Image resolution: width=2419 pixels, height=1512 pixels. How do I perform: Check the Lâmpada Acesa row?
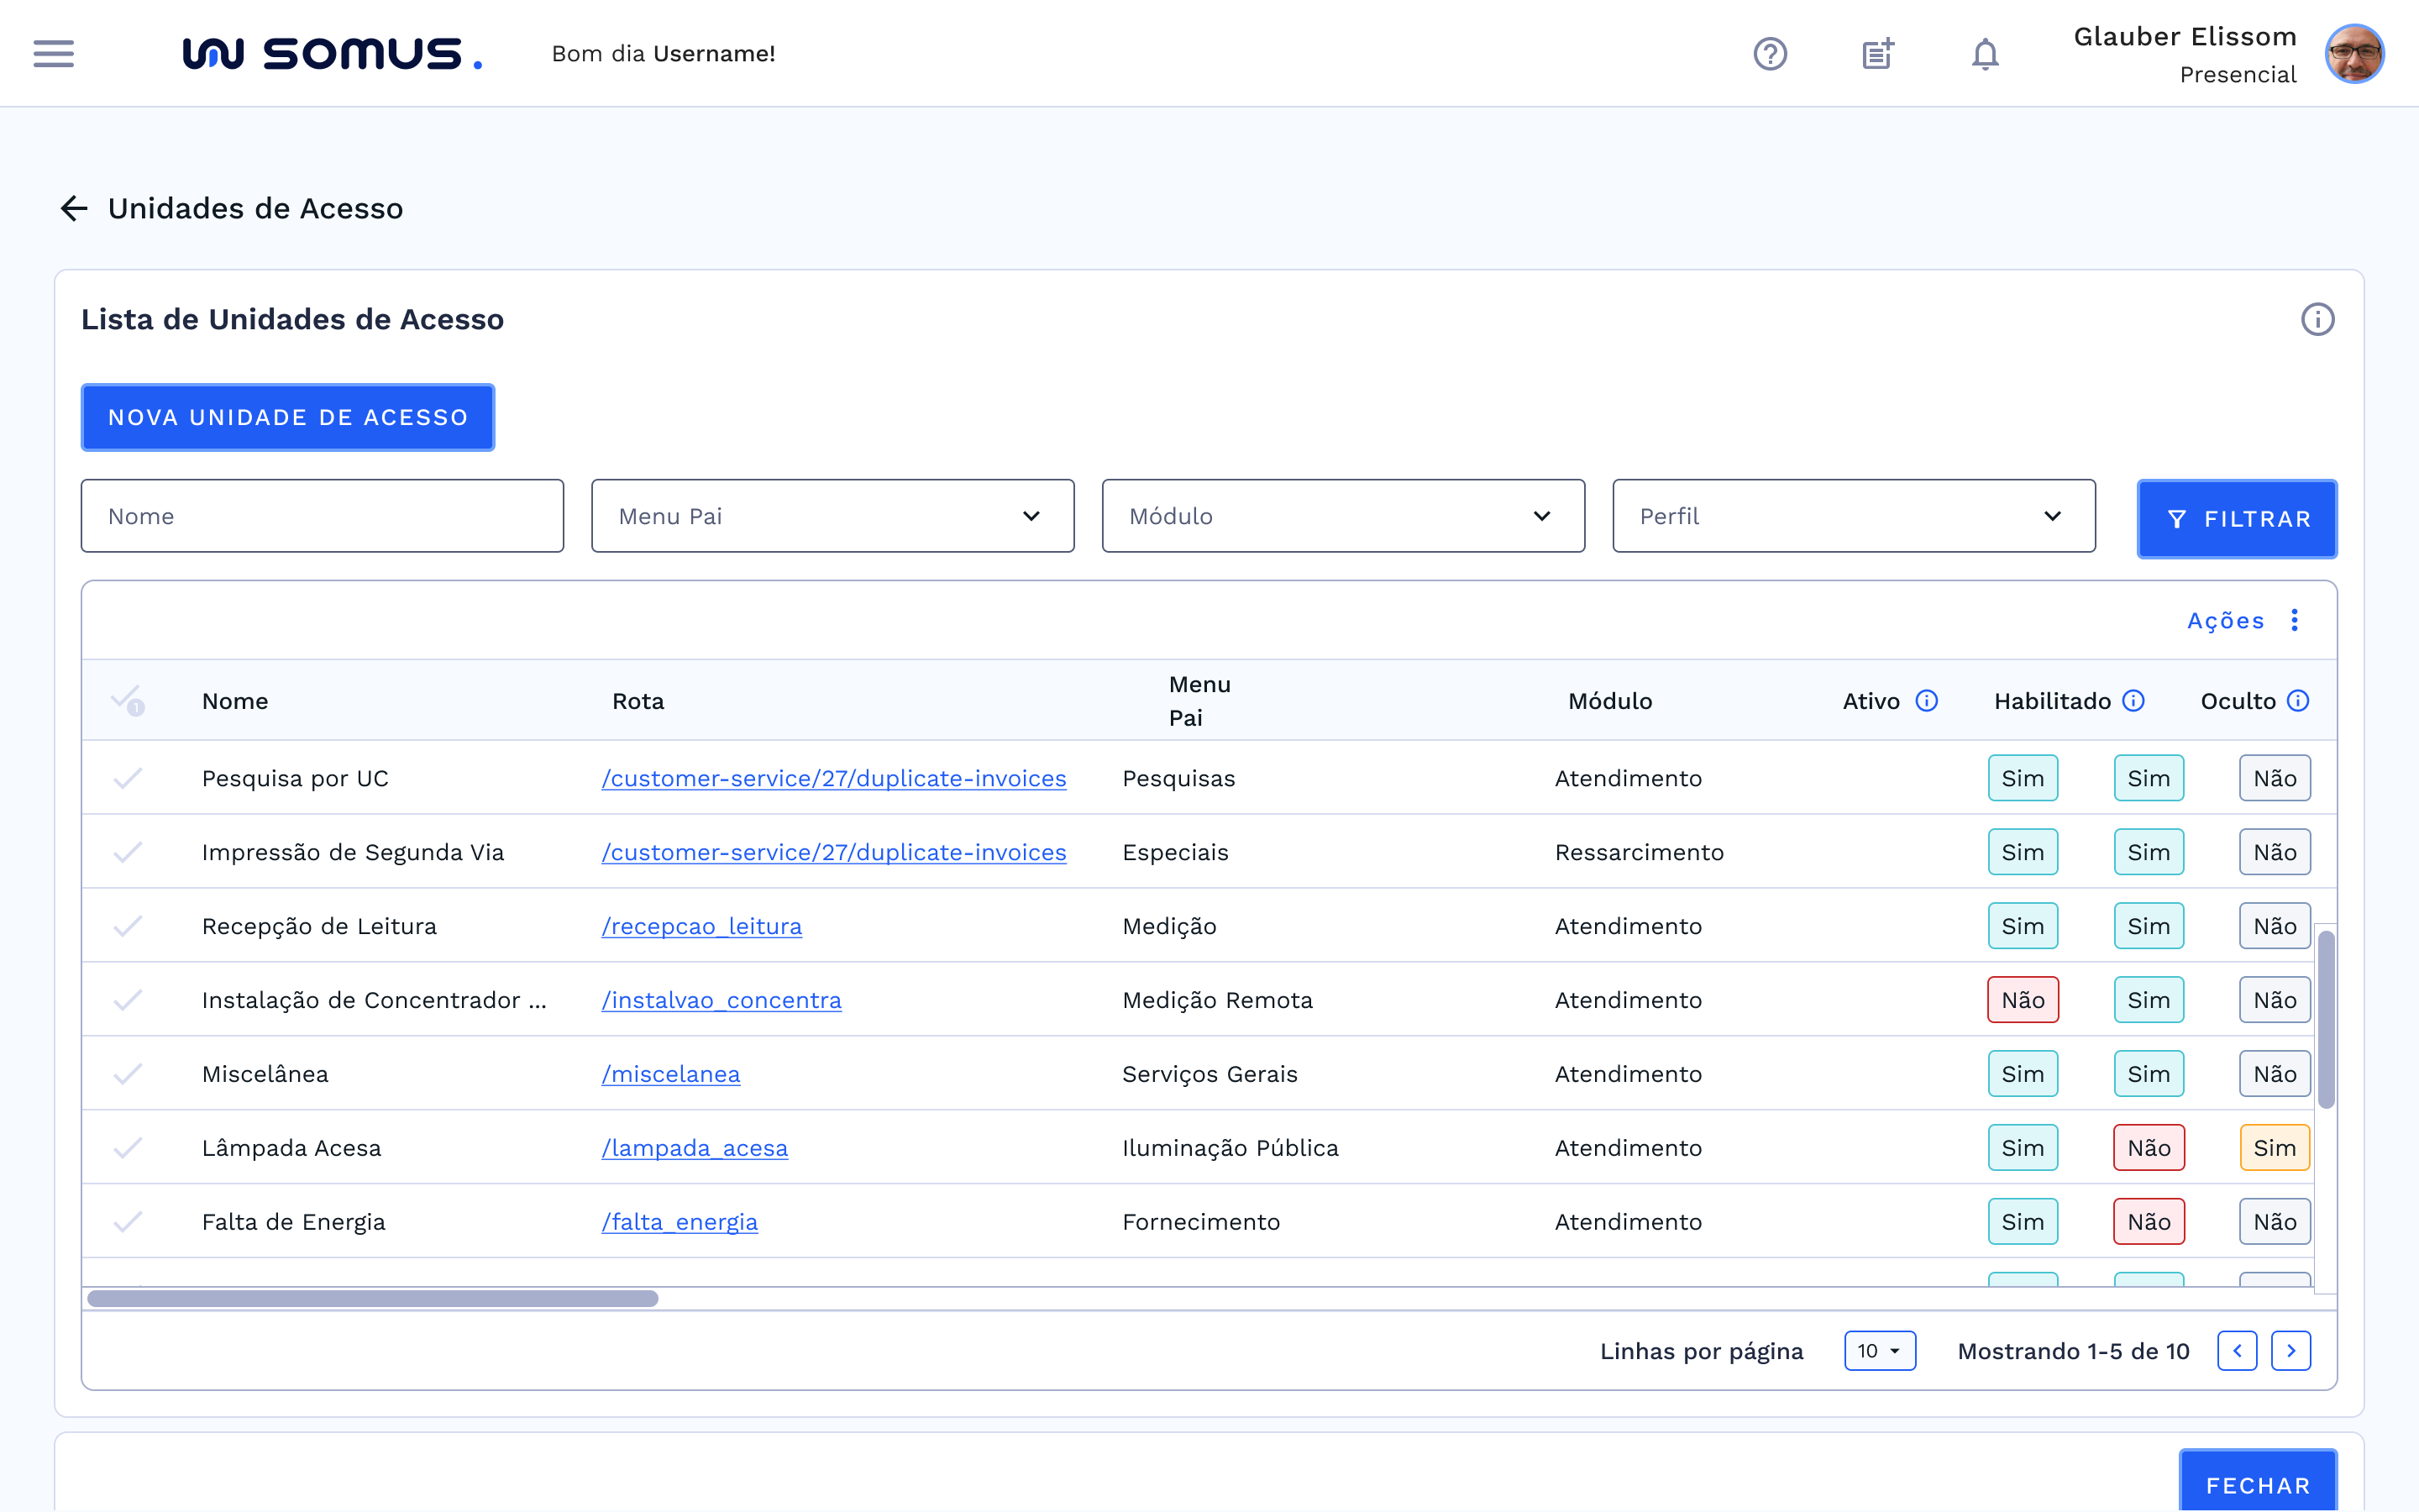click(x=128, y=1148)
